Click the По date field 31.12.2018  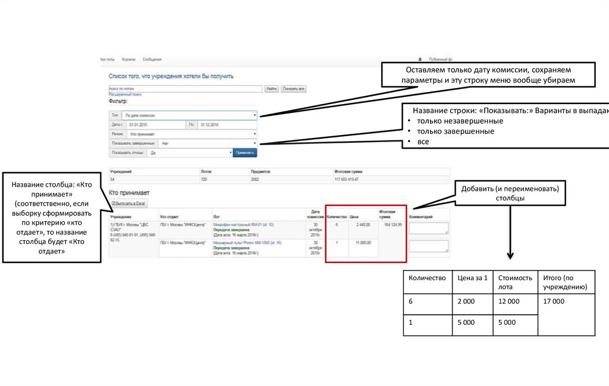coord(227,125)
